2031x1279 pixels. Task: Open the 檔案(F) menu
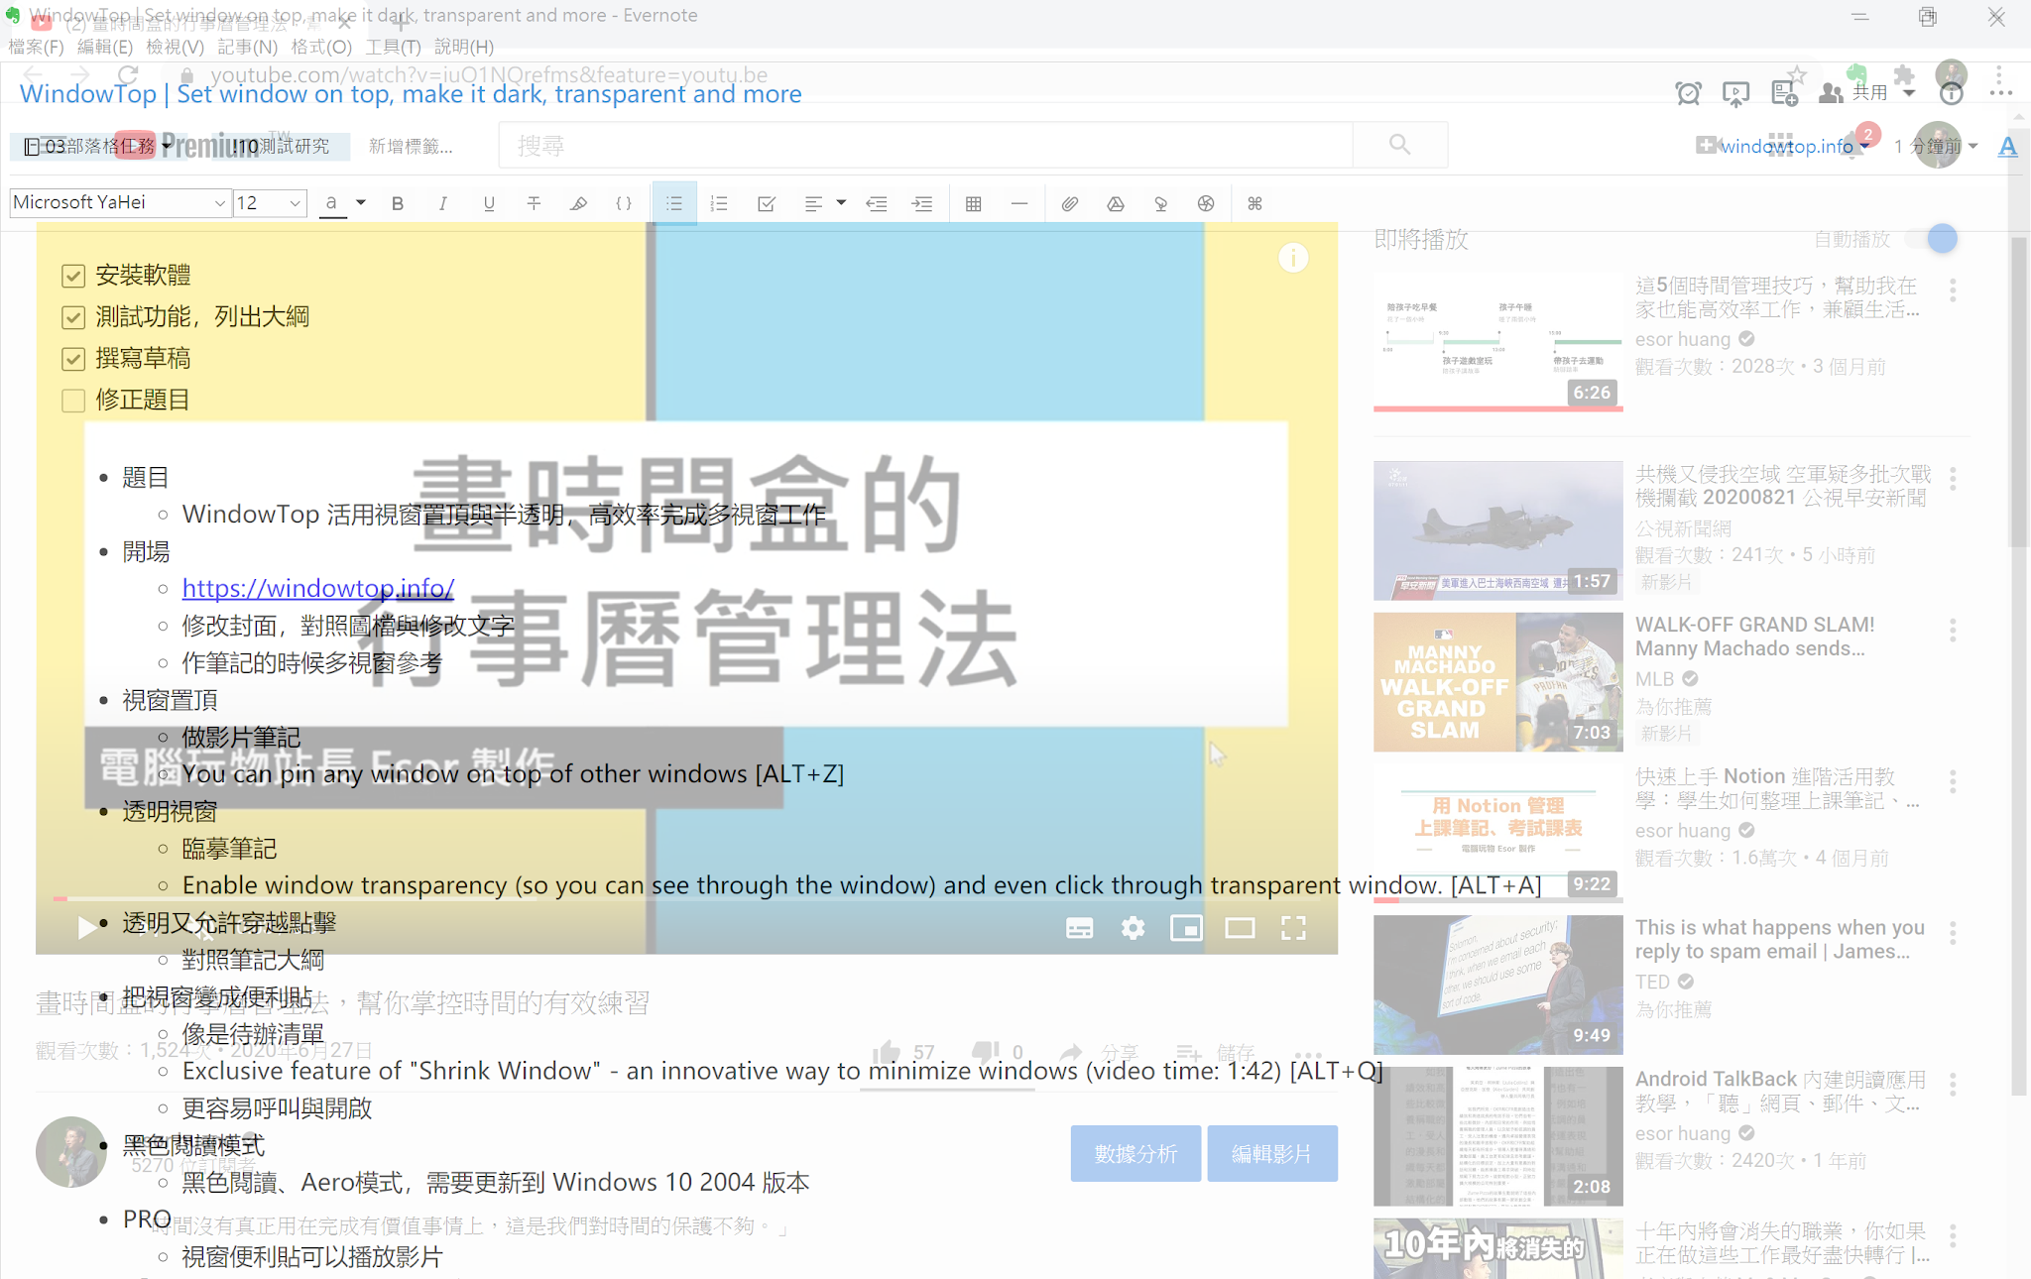click(36, 47)
